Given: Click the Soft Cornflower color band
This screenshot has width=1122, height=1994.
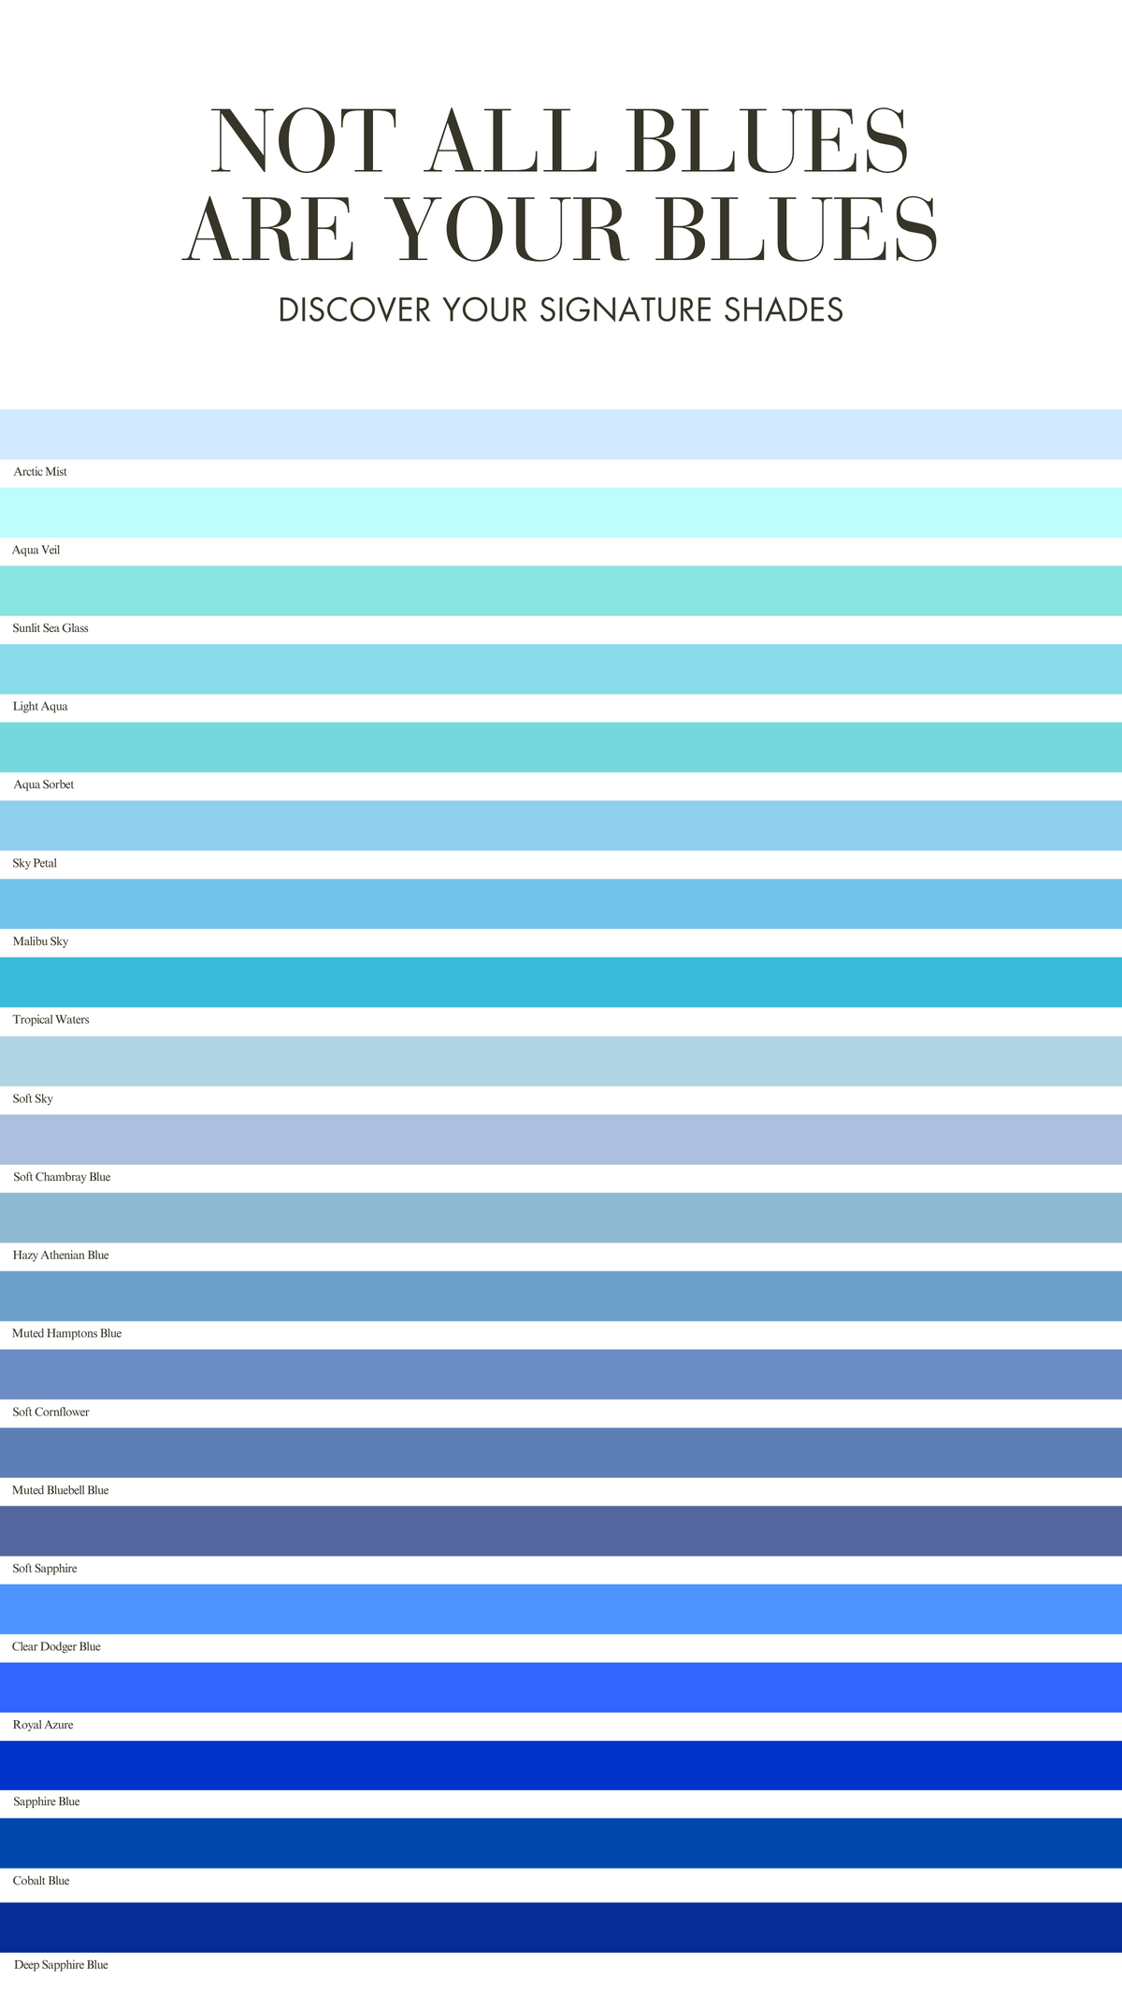Looking at the screenshot, I should click(x=561, y=1374).
